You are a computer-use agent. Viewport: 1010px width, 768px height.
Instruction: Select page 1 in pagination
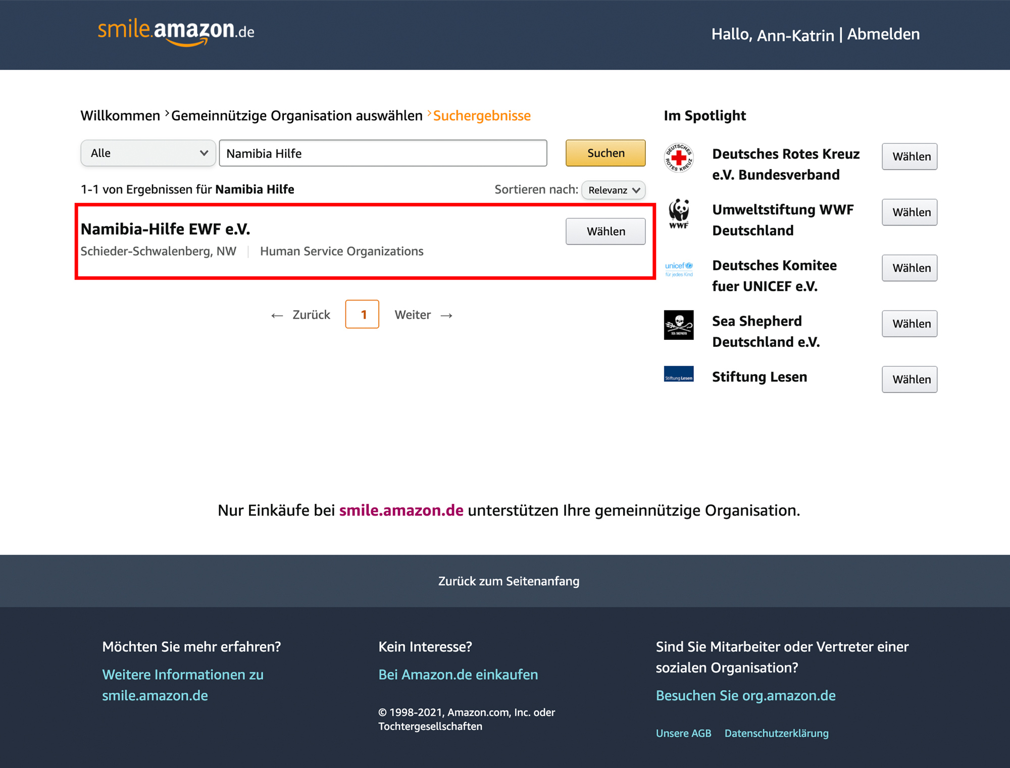[362, 314]
